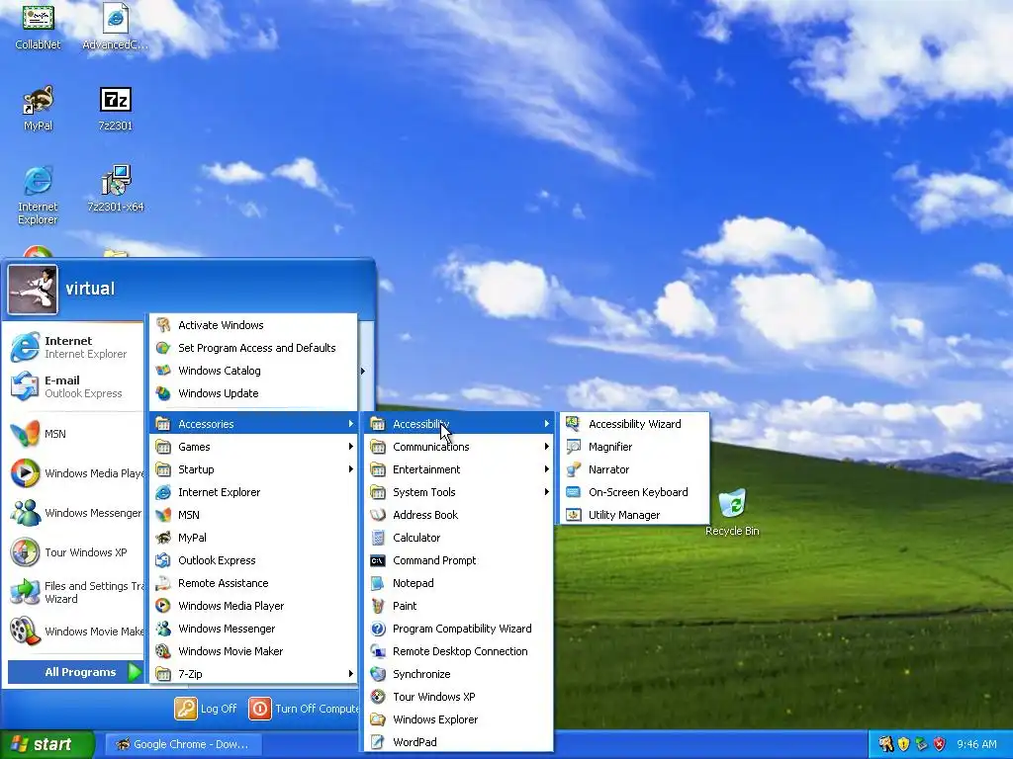Click the All Programs button
Image resolution: width=1013 pixels, height=759 pixels.
coord(75,672)
